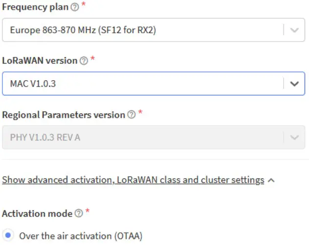The width and height of the screenshot is (309, 245).
Task: Click the Activation mode label text
Action: click(x=37, y=214)
